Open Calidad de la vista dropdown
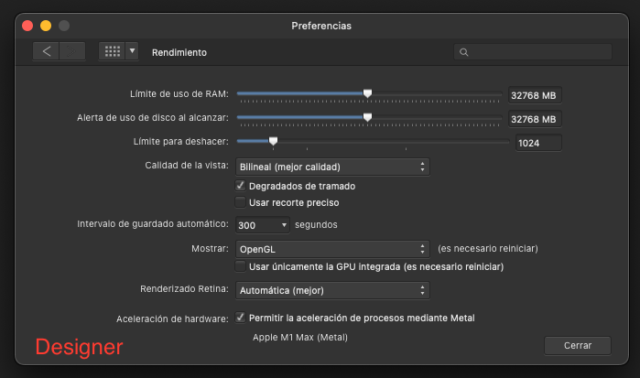 pyautogui.click(x=332, y=167)
